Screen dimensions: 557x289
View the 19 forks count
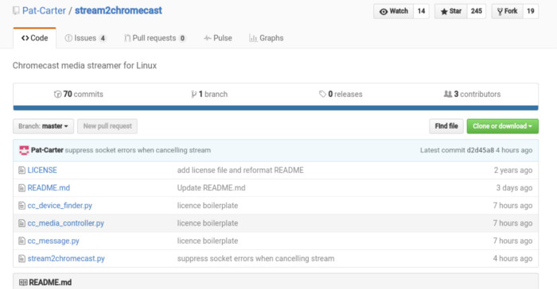(x=531, y=11)
